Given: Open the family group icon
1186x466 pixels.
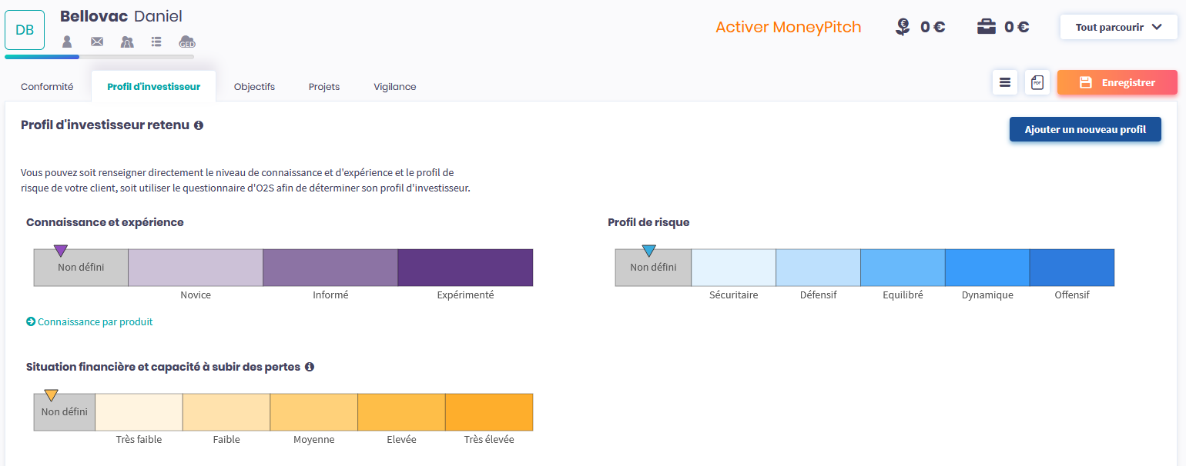Looking at the screenshot, I should [x=127, y=42].
